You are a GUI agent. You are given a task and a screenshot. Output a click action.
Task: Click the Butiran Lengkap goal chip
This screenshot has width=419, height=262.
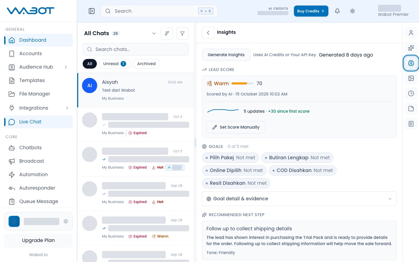coord(297,158)
